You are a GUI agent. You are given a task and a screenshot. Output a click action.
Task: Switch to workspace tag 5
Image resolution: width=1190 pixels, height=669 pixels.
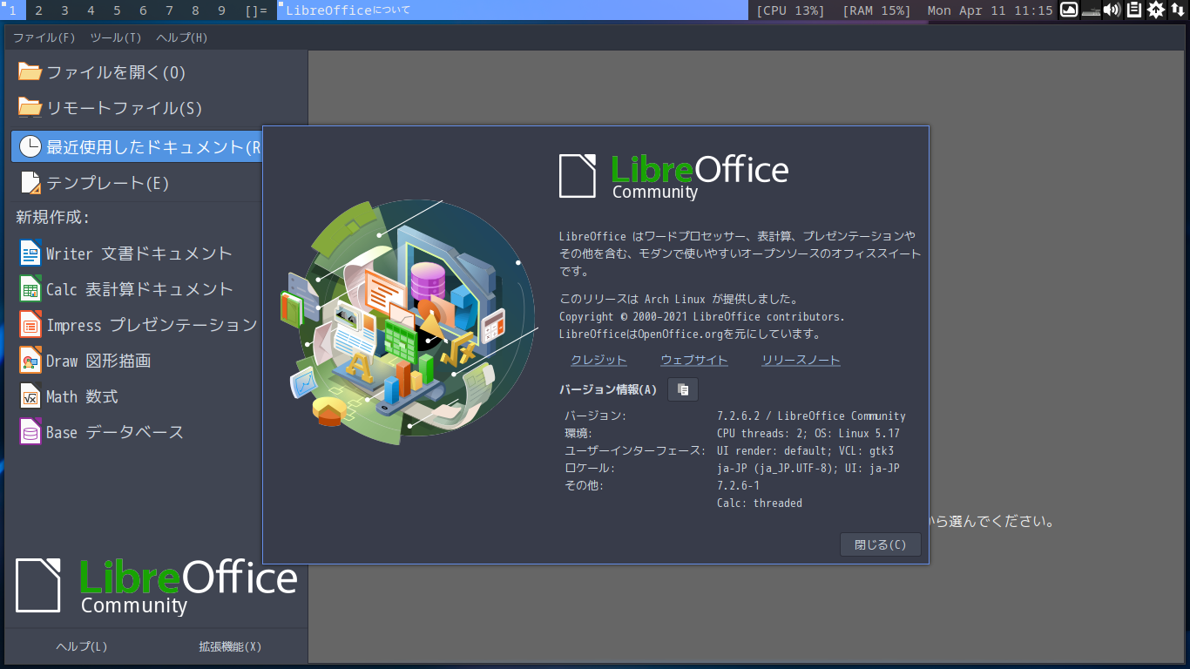point(118,10)
